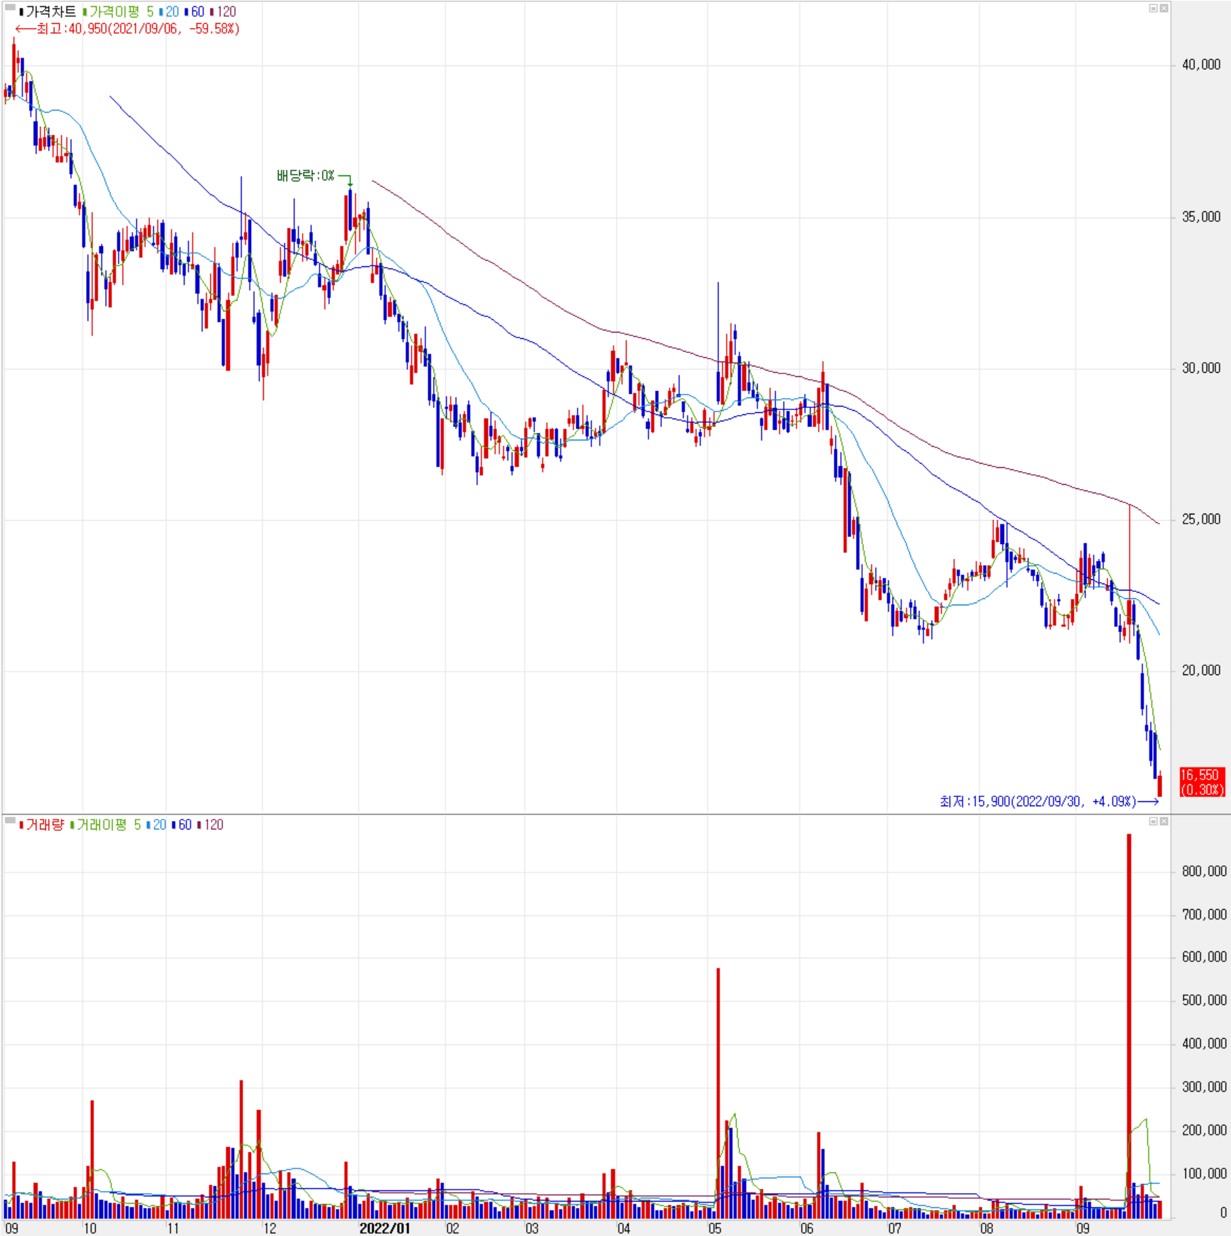The height and width of the screenshot is (1236, 1231).
Task: Select the 20-day volume average legend
Action: pos(157,824)
